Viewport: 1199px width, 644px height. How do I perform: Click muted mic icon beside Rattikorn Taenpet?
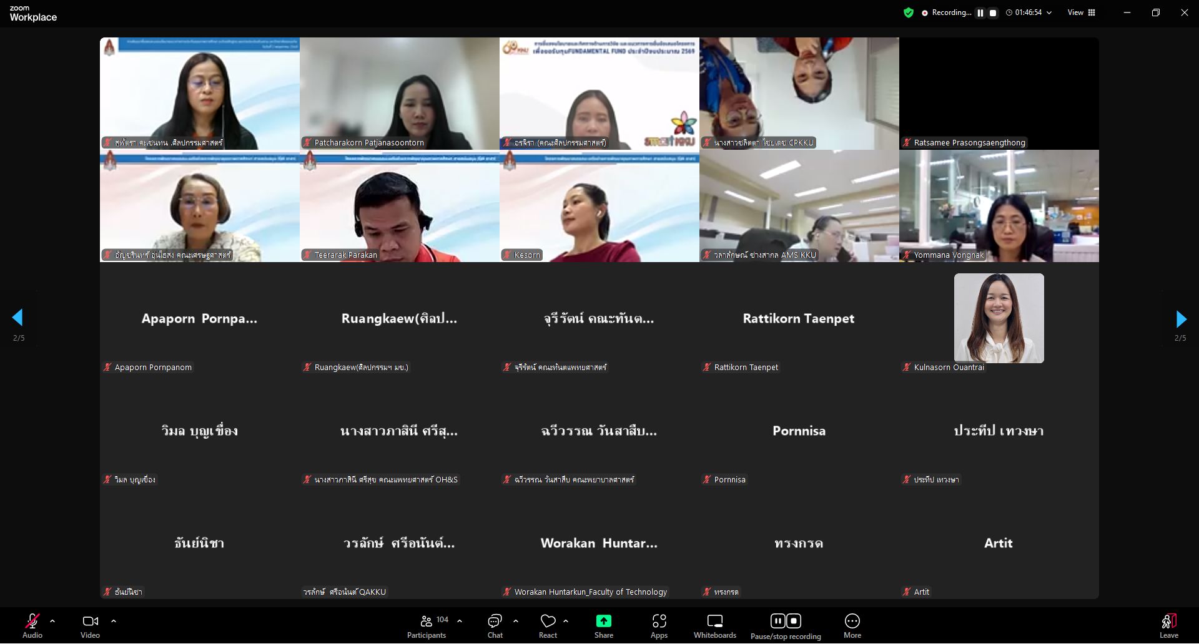[707, 367]
